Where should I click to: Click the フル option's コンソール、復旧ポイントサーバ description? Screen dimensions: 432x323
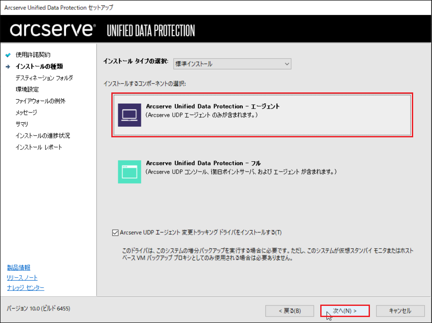[241, 172]
